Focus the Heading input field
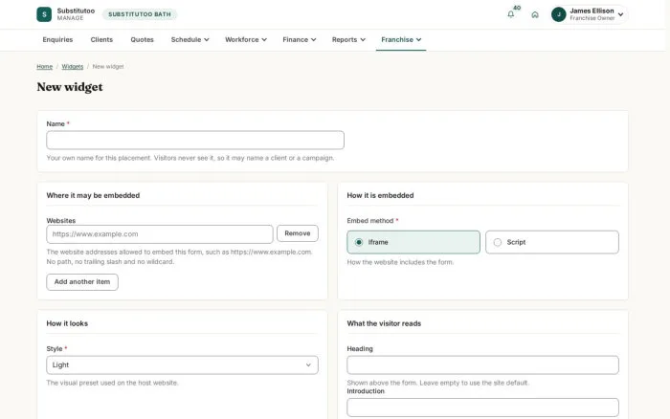This screenshot has width=670, height=419. click(x=482, y=365)
